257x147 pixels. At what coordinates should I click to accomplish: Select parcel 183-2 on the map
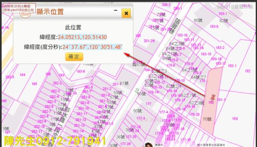[x=220, y=48]
